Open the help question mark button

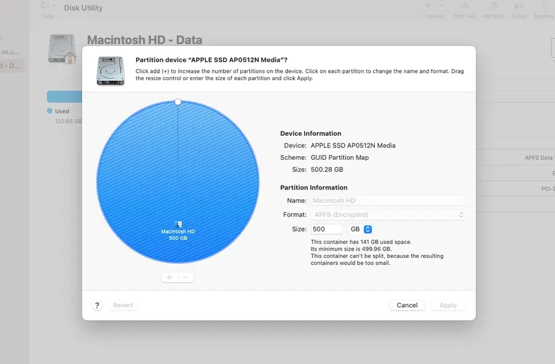pyautogui.click(x=97, y=305)
